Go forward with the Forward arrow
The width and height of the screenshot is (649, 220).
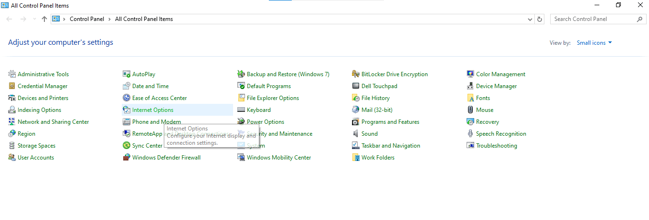[23, 19]
